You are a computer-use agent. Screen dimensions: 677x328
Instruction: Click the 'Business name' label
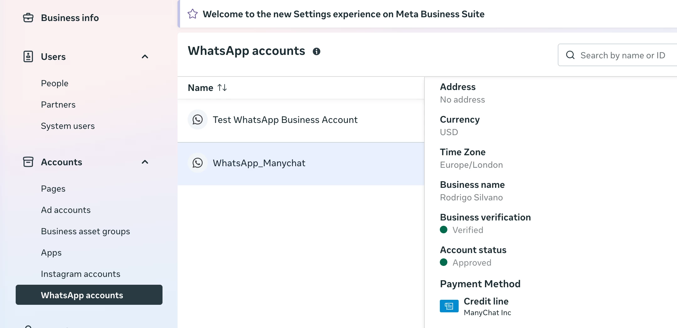pyautogui.click(x=472, y=184)
